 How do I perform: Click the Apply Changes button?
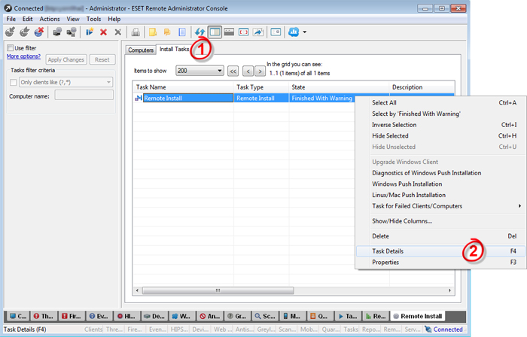66,59
